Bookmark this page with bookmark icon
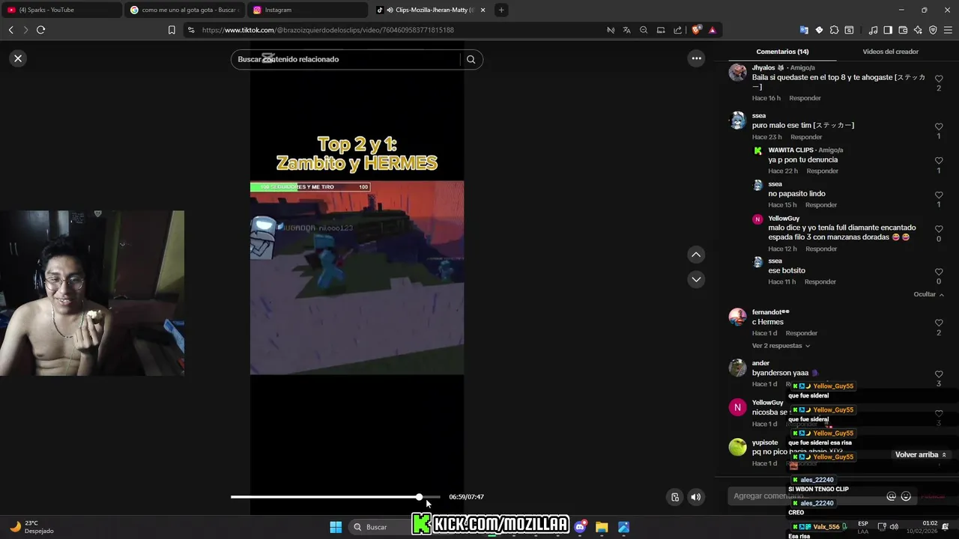 click(x=172, y=30)
